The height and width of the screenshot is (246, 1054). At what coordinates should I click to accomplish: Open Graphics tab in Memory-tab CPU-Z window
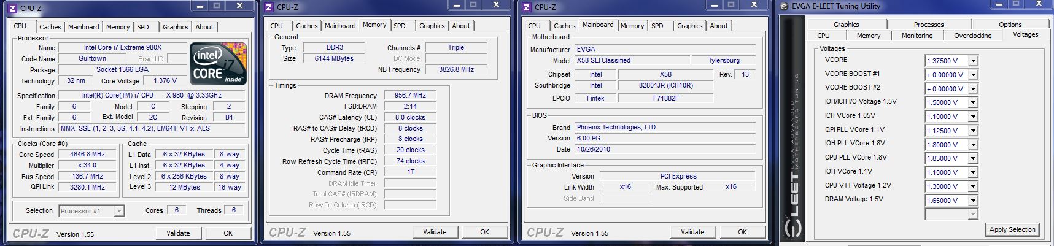(x=432, y=26)
